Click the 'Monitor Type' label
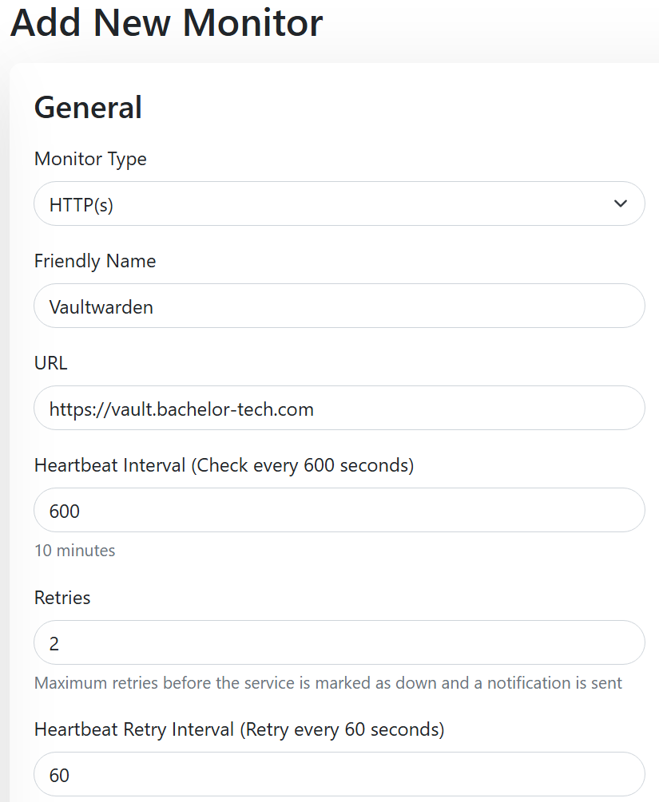The height and width of the screenshot is (802, 659). tap(90, 159)
